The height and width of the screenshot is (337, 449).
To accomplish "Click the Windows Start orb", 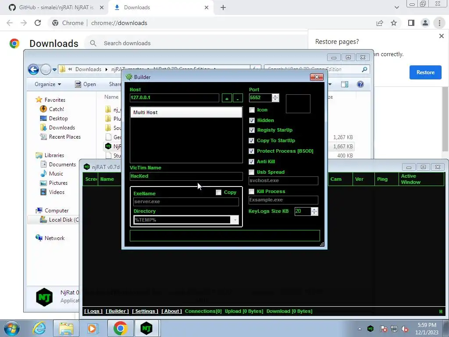I will click(x=11, y=329).
